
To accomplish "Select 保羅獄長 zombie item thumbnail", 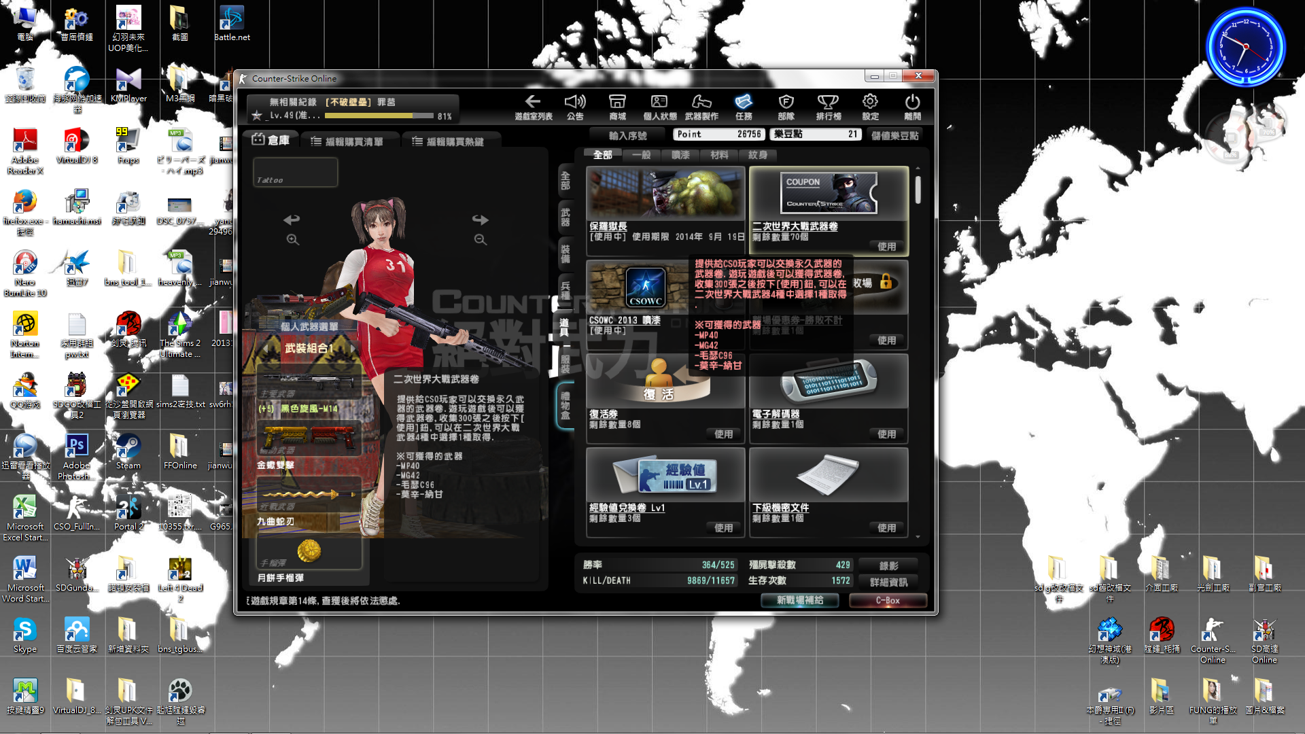I will point(666,193).
